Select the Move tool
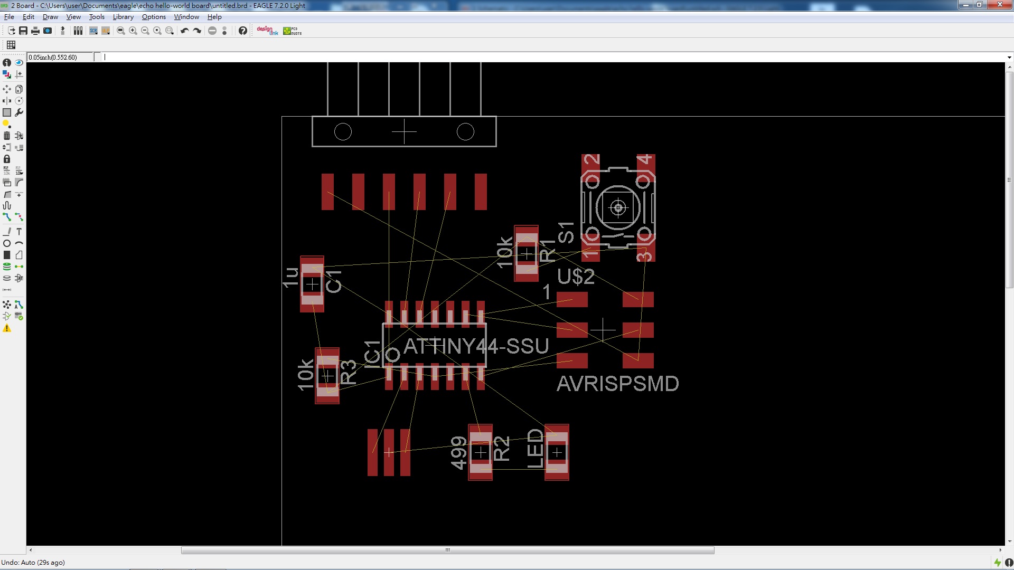 click(7, 89)
